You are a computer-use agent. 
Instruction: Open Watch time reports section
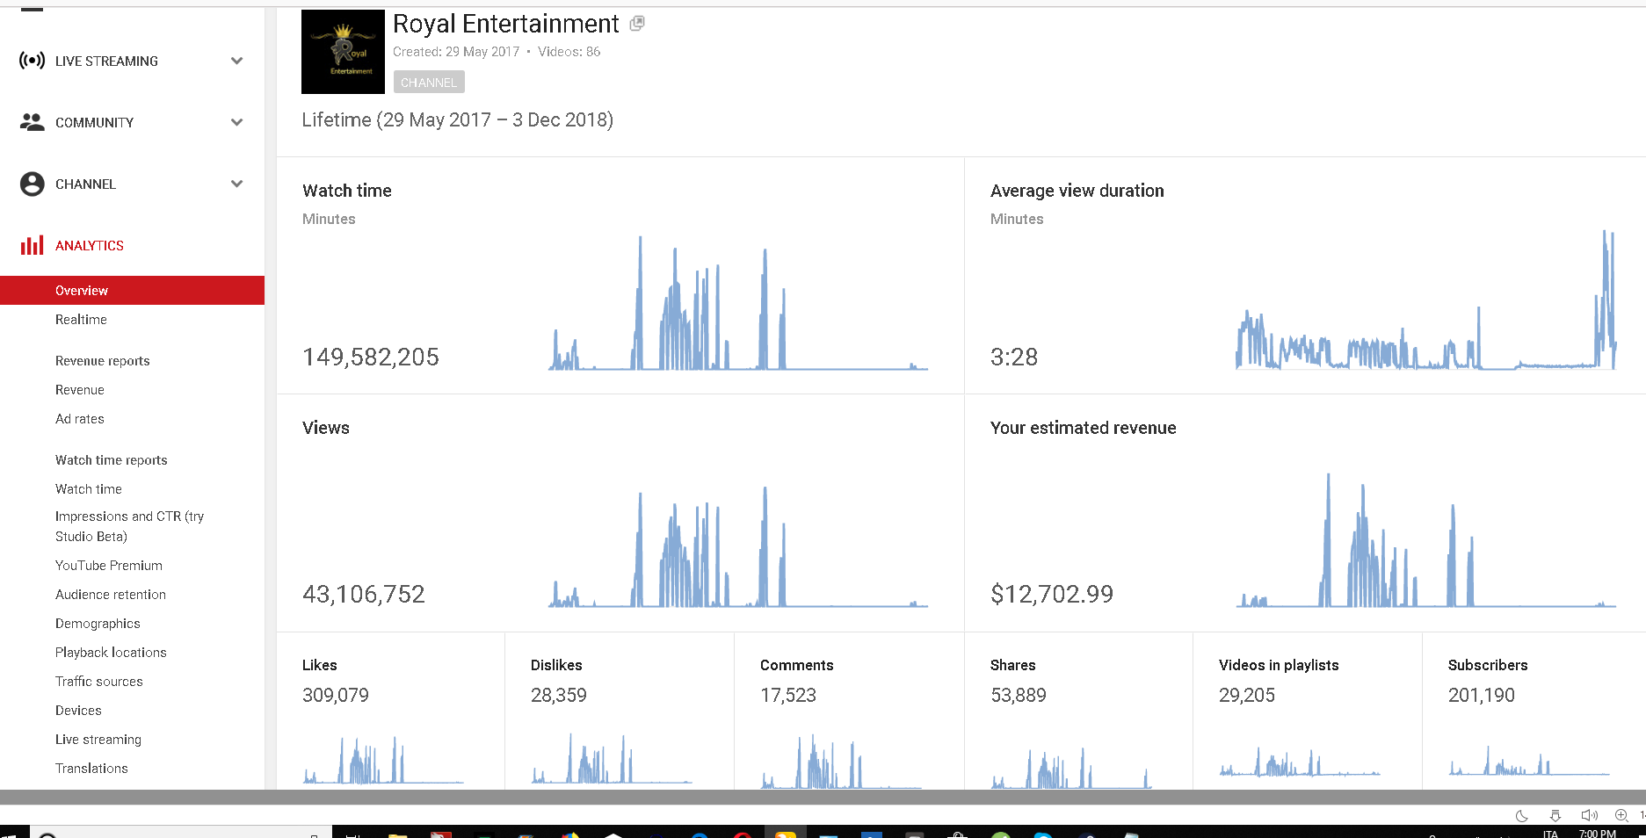[x=112, y=460]
